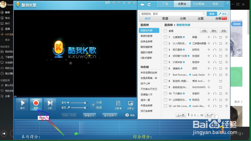Screen dimensions: 251x141
Task: Click the 播放 button above song list
Action: click(214, 31)
